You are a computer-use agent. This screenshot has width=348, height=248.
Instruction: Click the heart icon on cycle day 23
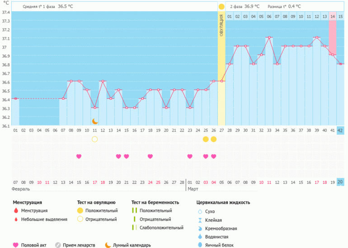(x=190, y=156)
